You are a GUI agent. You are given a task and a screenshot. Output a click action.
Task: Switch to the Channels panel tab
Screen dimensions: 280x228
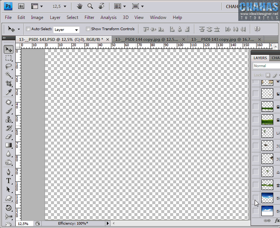275,58
